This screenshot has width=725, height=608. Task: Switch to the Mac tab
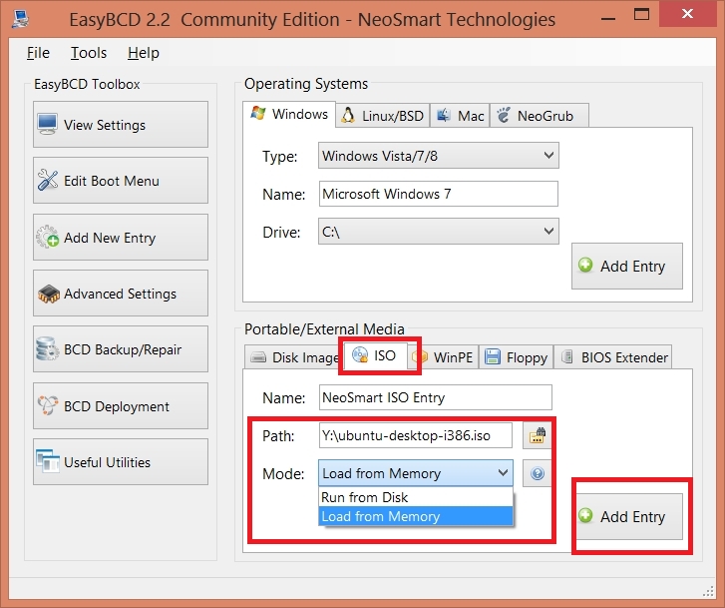[460, 115]
